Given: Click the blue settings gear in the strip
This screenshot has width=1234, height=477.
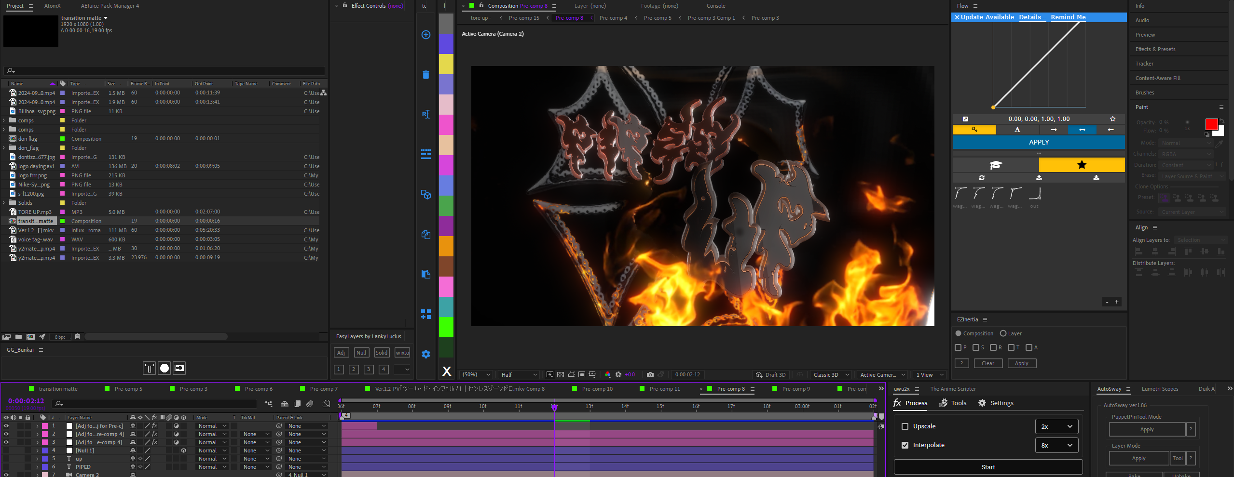Looking at the screenshot, I should coord(425,354).
